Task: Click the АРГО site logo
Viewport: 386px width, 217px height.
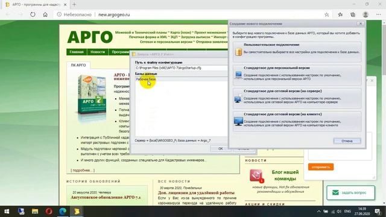Action: point(90,37)
